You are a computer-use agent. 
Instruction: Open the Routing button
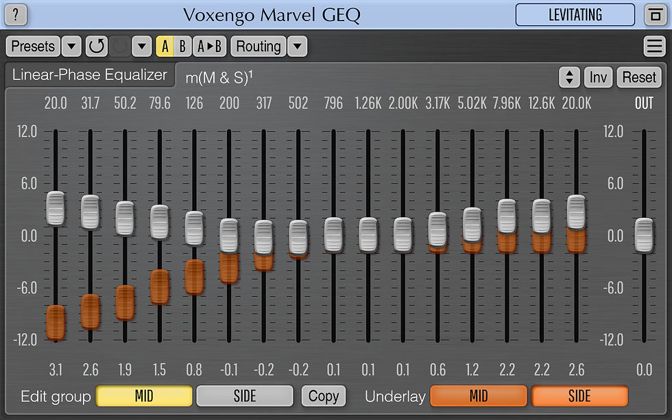point(259,46)
